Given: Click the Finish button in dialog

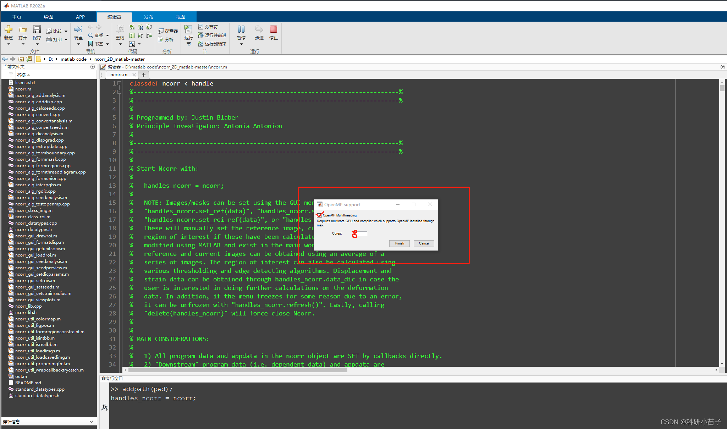Looking at the screenshot, I should click(x=400, y=243).
